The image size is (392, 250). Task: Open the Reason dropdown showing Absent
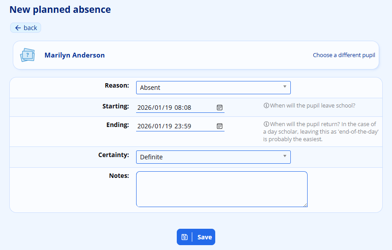point(213,88)
